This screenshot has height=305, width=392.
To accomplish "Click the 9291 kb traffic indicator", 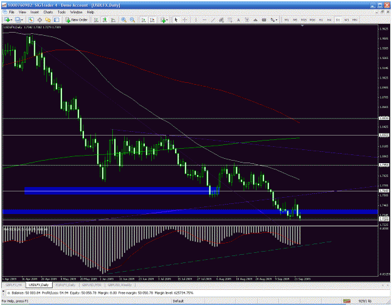I will point(365,301).
